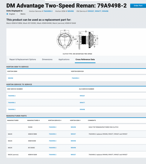This screenshot has height=164, width=146.
Task: Click the replaces comment in 40MH418AM row
Action: [x=108, y=154]
